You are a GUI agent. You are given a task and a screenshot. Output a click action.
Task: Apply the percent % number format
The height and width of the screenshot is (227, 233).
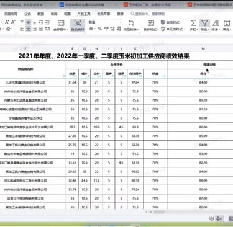tap(99, 29)
